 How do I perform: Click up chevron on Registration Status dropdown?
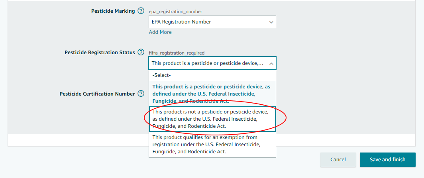click(x=271, y=63)
